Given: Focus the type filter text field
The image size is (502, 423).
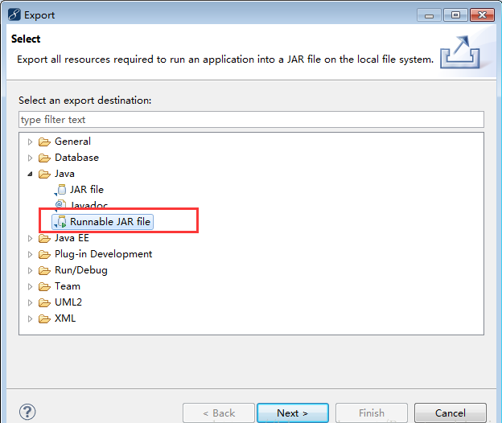Looking at the screenshot, I should pos(251,120).
